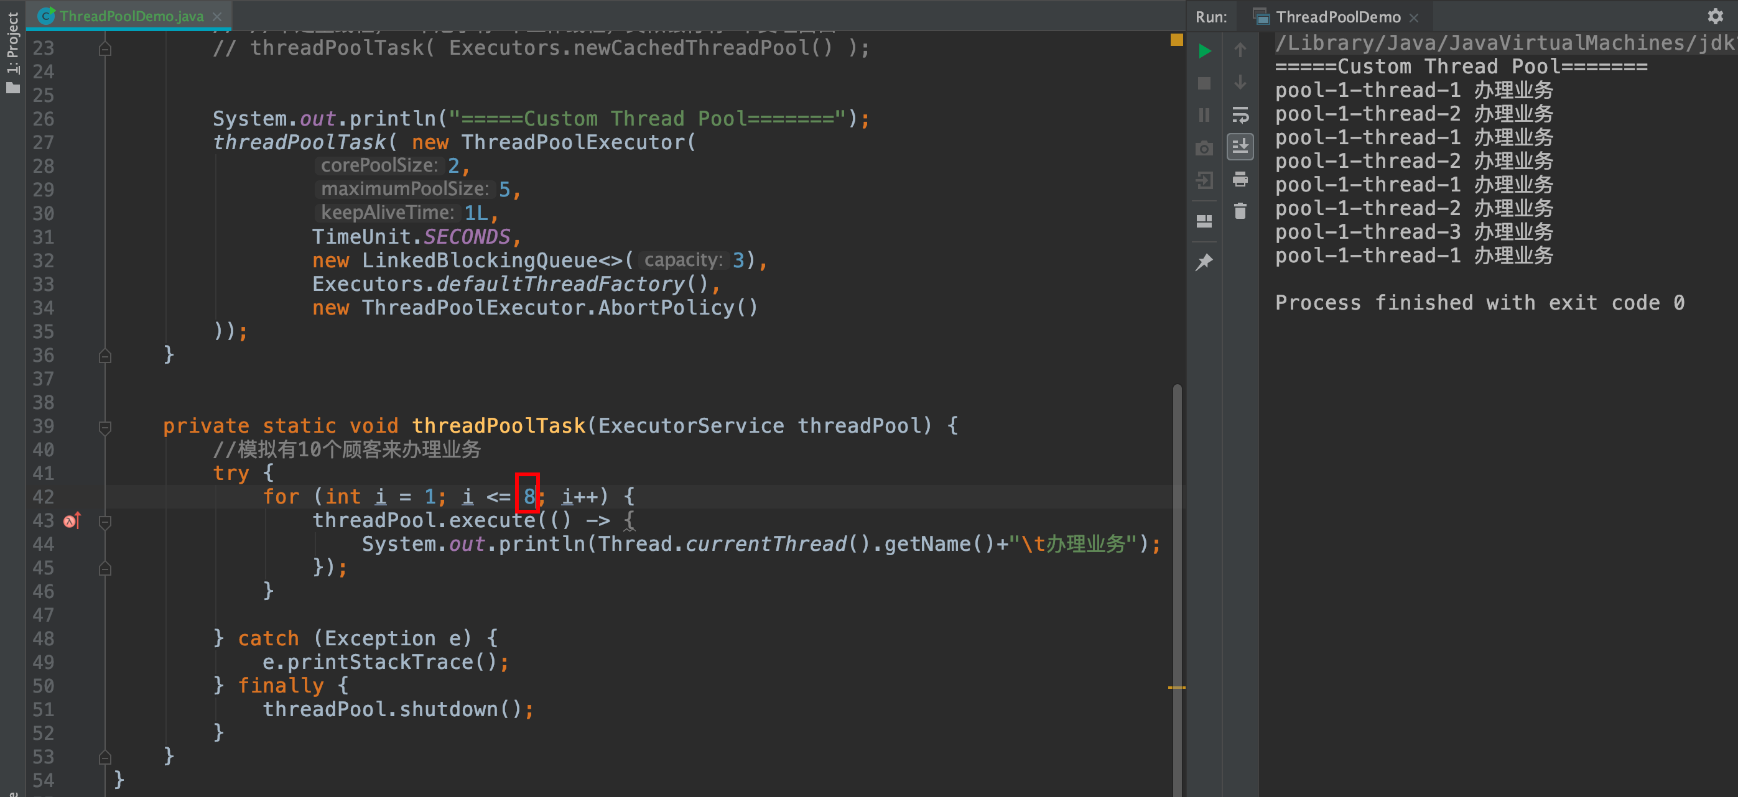Click the Print console output icon

[1240, 180]
